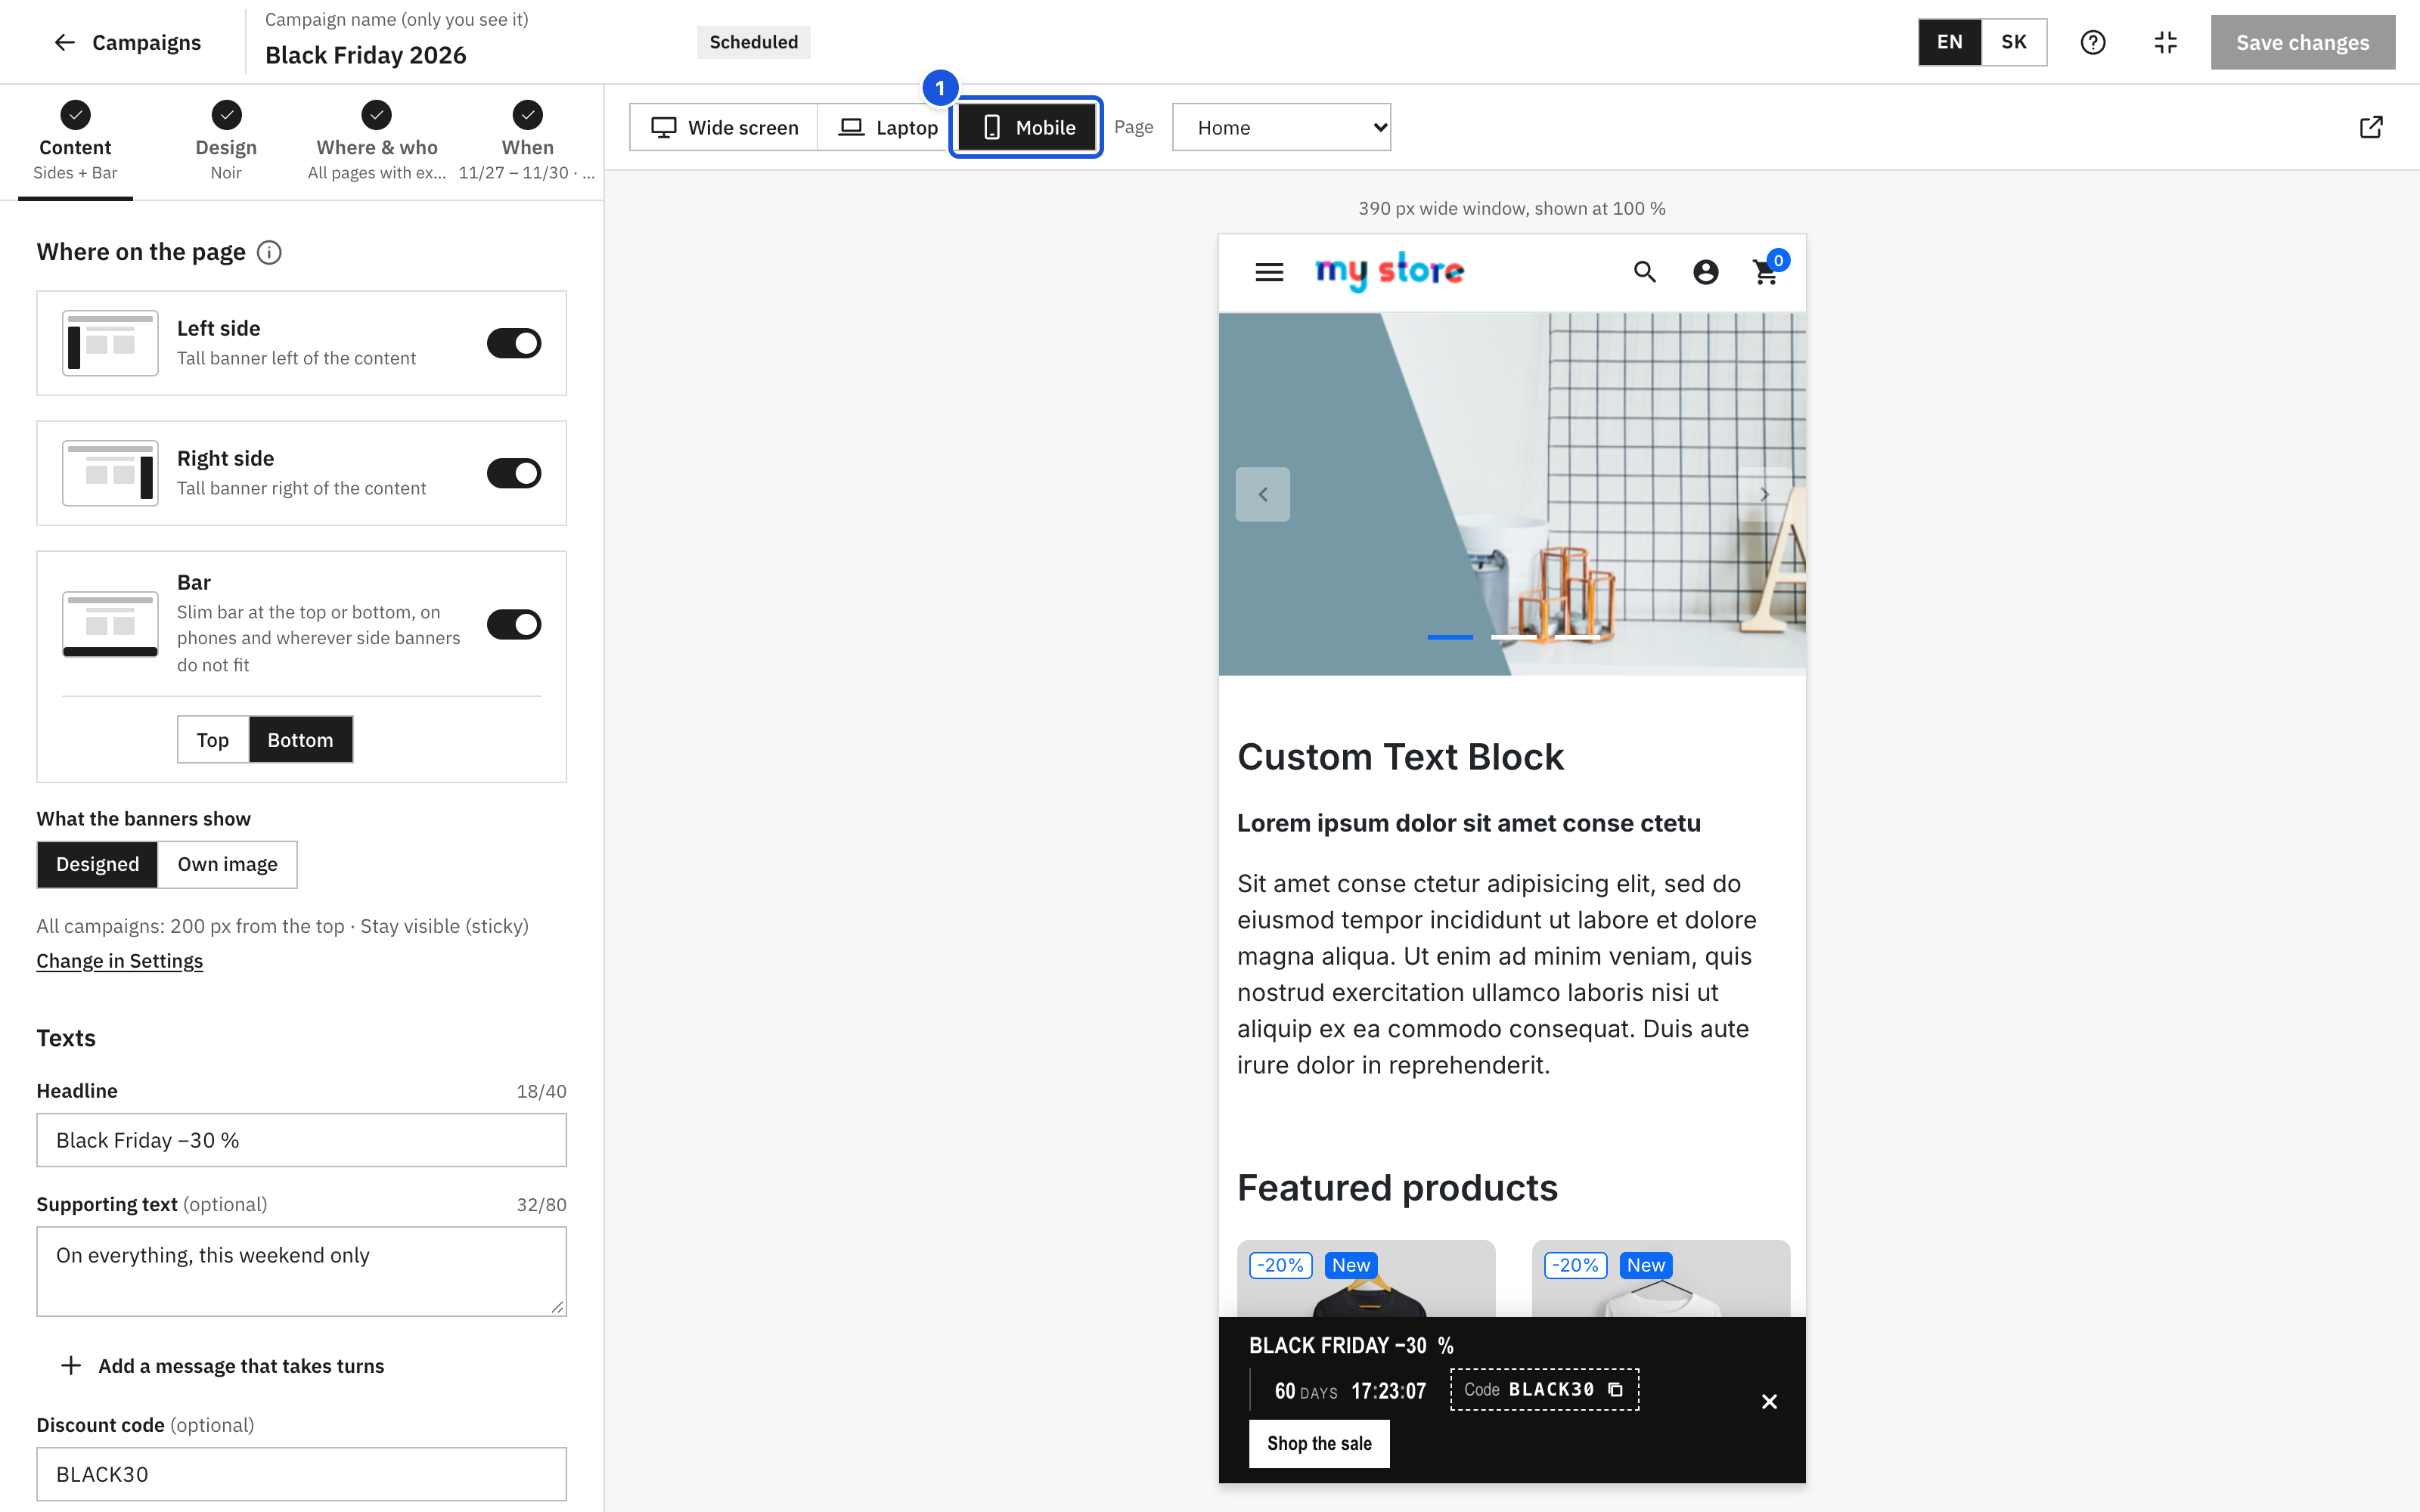This screenshot has height=1512, width=2420.
Task: Click the Left side layout thumbnail
Action: point(110,343)
